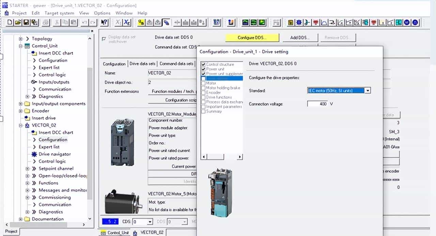This screenshot has width=436, height=236.
Task: Expand the Setpoint channel tree node
Action: 28,169
